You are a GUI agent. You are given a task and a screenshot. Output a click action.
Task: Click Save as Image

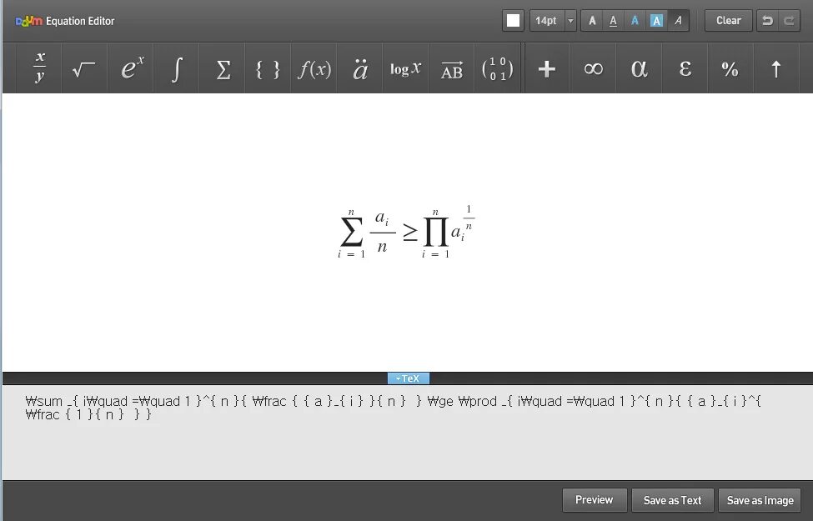coord(759,500)
